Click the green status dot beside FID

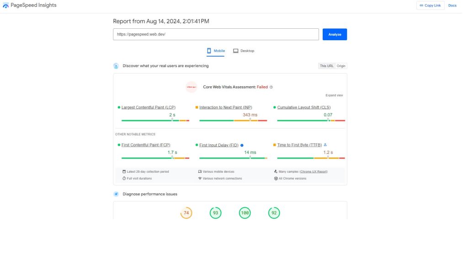197,145
